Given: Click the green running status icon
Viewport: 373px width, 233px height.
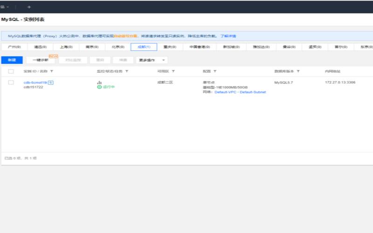Looking at the screenshot, I should click(x=99, y=87).
